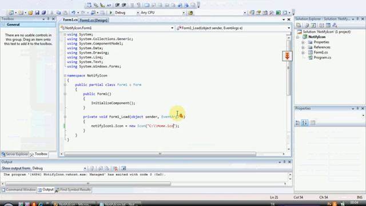Click the View Designer icon in Solution Explorer
This screenshot has width=366, height=206.
pos(328,25)
